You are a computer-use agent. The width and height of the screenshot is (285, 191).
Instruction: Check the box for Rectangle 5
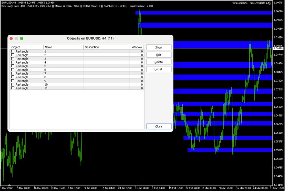[x=13, y=66]
